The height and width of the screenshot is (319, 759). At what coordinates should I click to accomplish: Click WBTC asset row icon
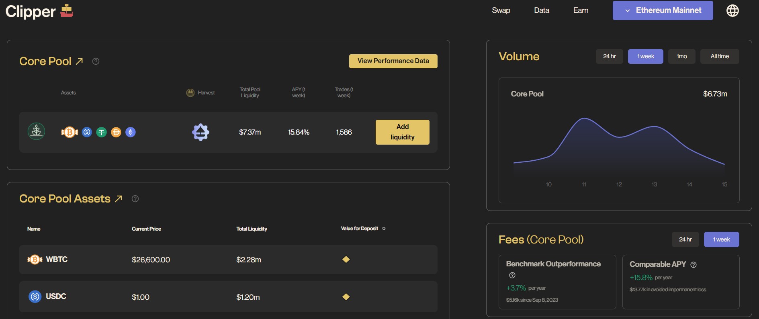pos(35,260)
